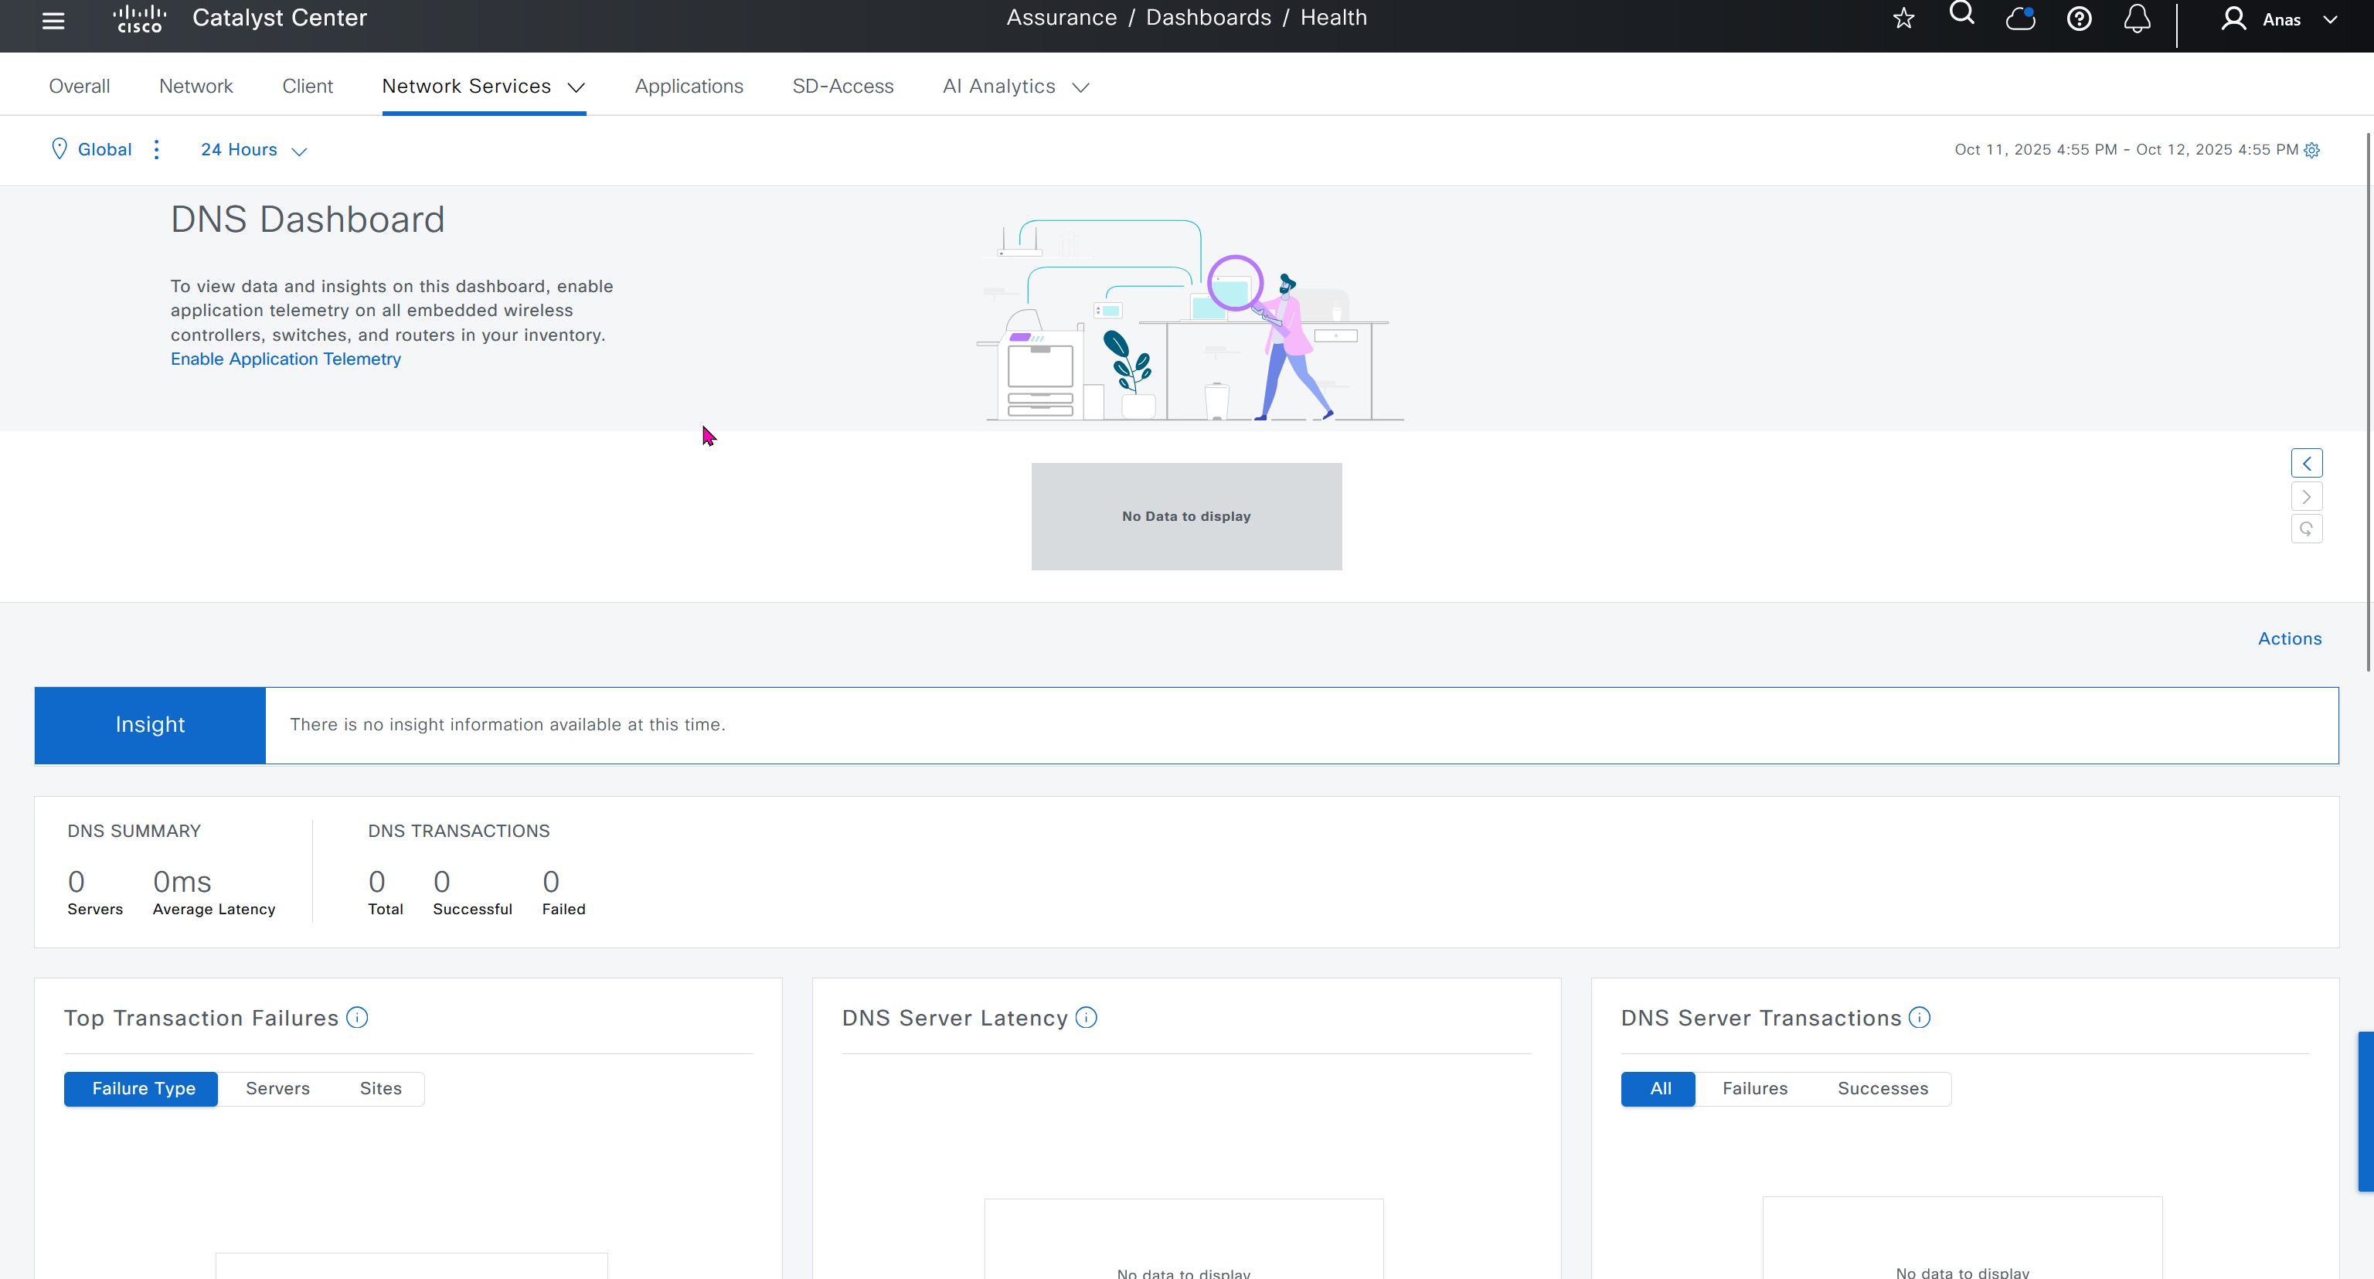Viewport: 2374px width, 1279px height.
Task: Click the timeline previous arrow button
Action: [2307, 464]
